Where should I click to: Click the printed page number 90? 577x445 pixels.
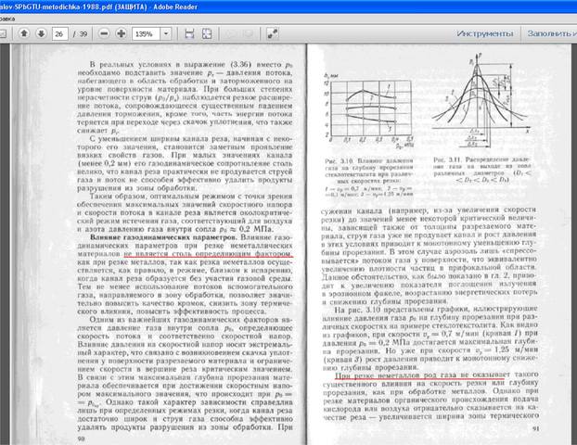pos(81,438)
